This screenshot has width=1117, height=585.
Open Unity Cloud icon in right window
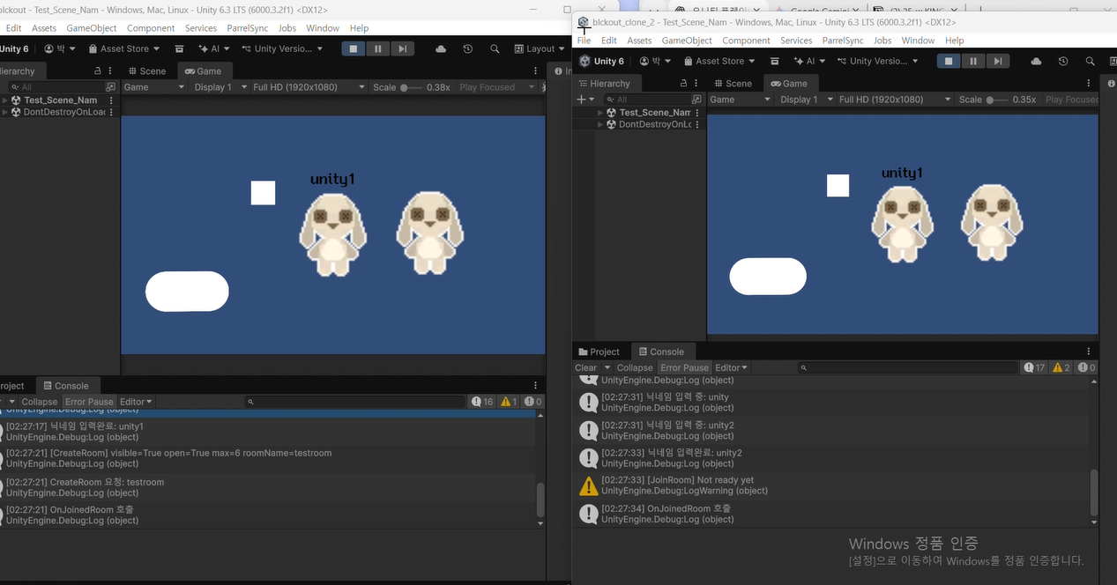(x=1036, y=62)
